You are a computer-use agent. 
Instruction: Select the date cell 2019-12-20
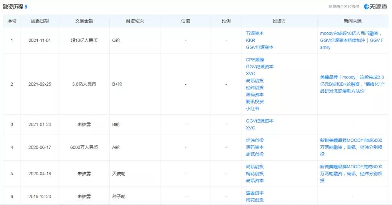click(x=40, y=197)
